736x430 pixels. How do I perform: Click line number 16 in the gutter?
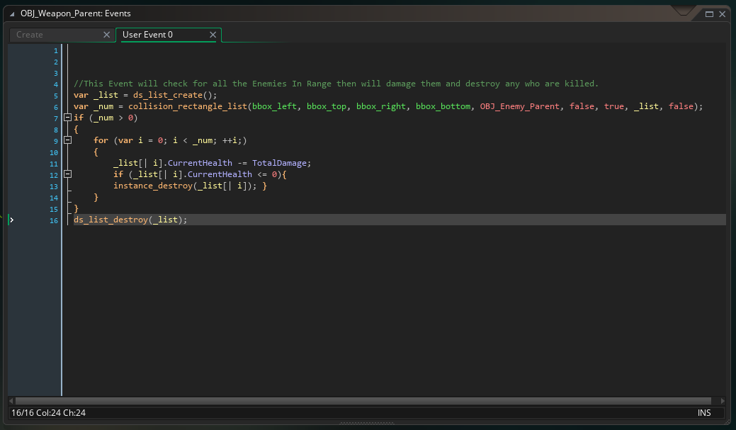click(x=54, y=220)
